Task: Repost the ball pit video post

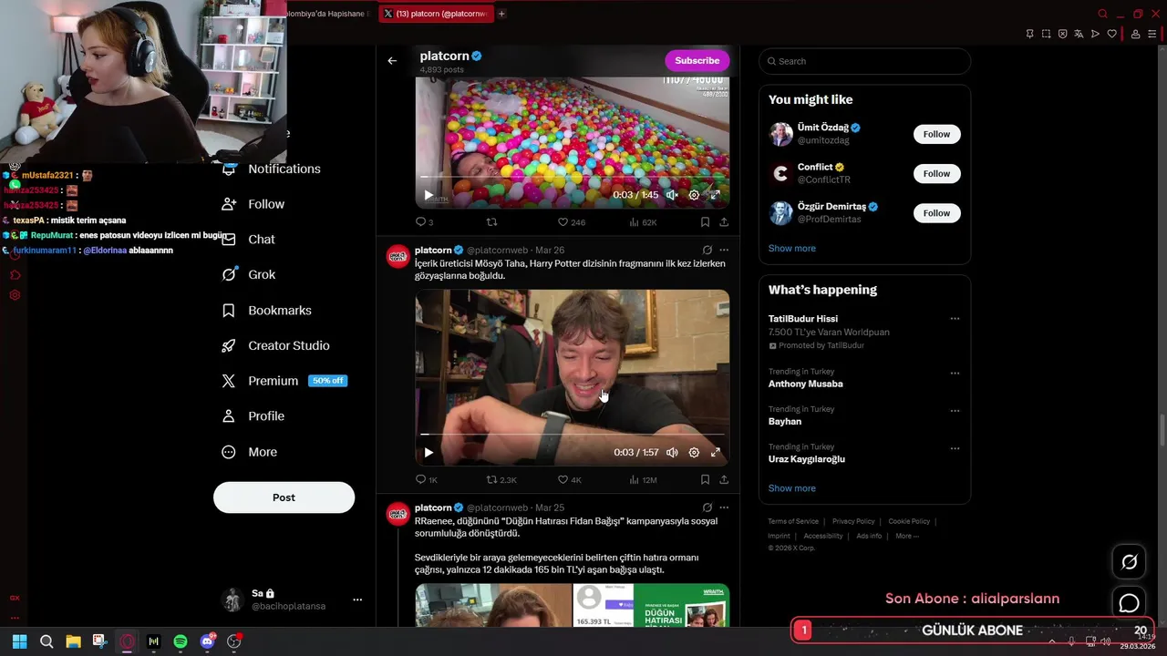Action: point(492,221)
